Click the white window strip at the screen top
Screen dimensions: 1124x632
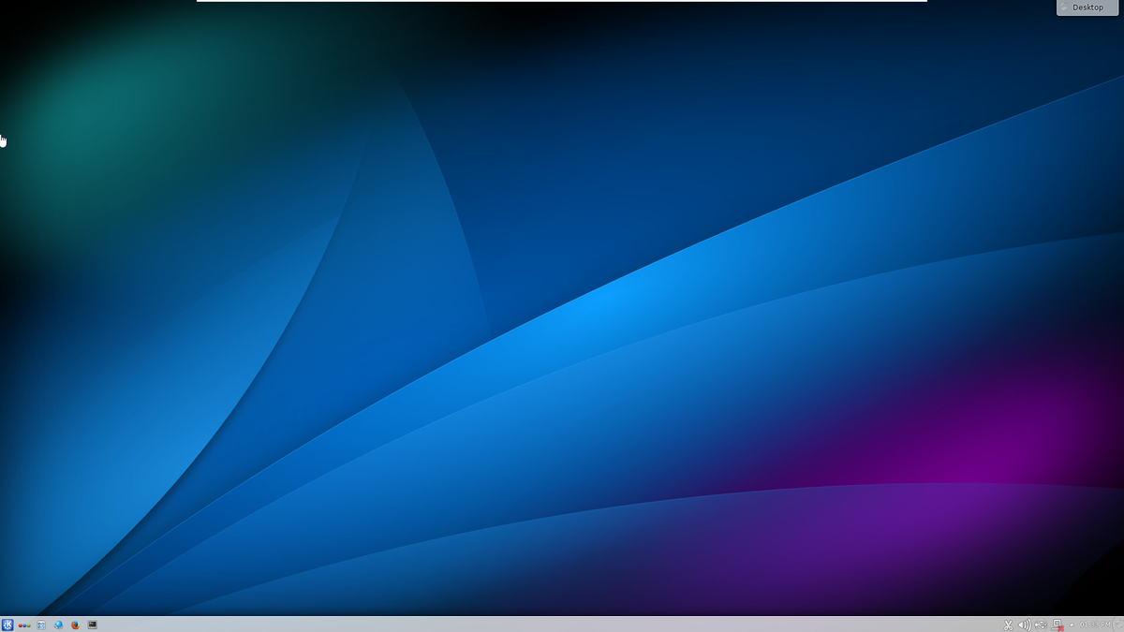(562, 1)
